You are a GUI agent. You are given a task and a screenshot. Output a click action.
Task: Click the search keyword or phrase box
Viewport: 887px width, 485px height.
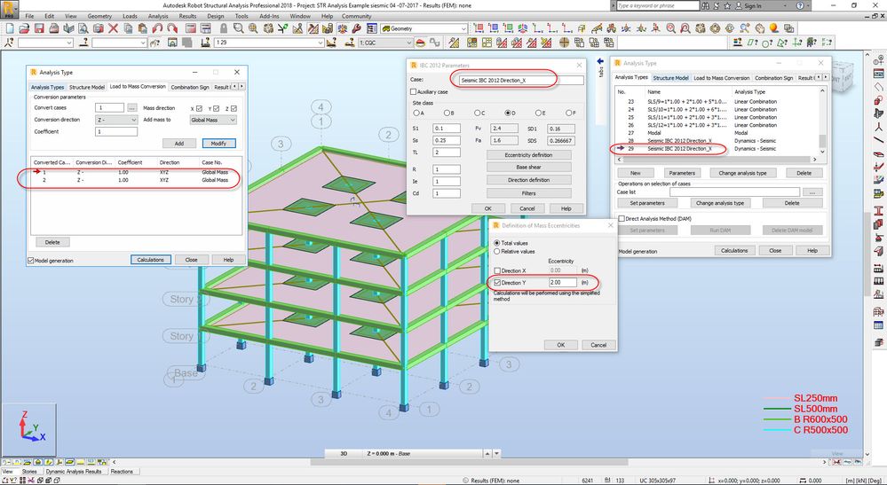point(657,5)
